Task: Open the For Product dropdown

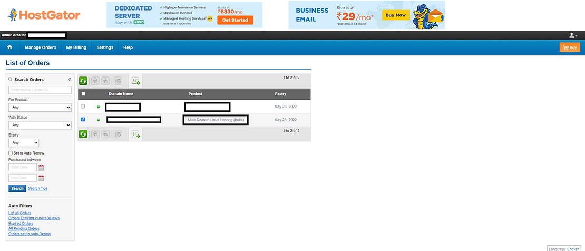Action: [40, 108]
